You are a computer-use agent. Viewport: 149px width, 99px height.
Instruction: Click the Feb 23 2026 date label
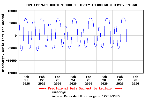(x=58, y=80)
